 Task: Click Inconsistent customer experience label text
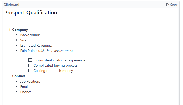(59, 60)
